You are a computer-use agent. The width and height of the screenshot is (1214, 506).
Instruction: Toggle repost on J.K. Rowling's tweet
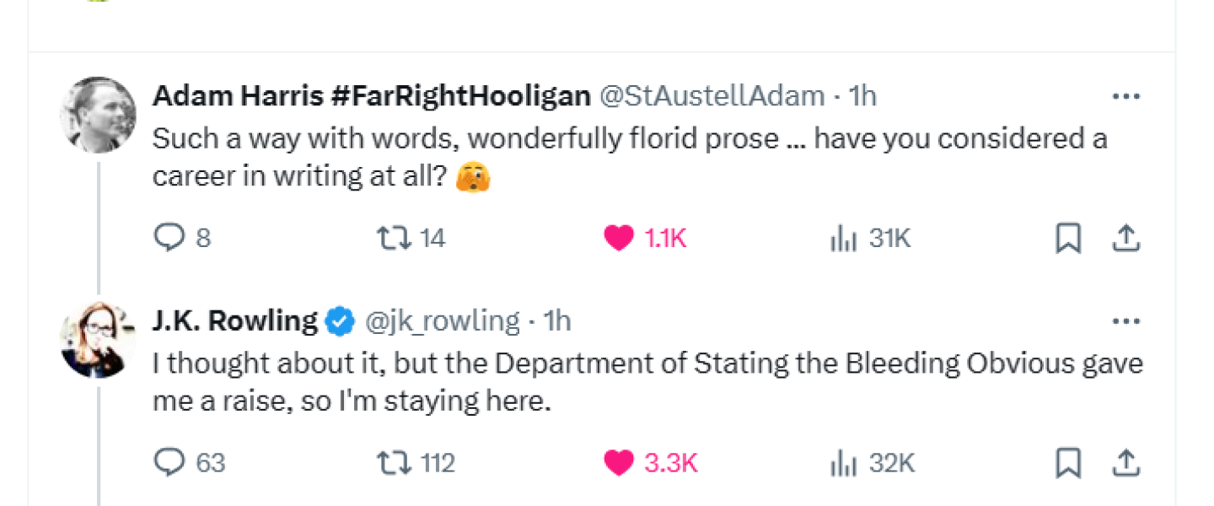tap(395, 462)
